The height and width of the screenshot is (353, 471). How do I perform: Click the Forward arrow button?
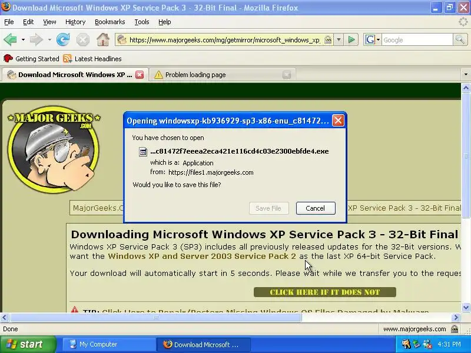coord(37,39)
